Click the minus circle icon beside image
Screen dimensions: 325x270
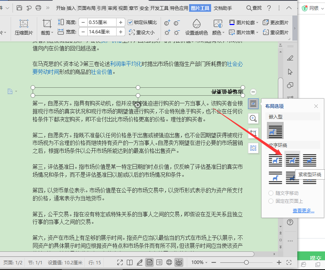pyautogui.click(x=253, y=92)
